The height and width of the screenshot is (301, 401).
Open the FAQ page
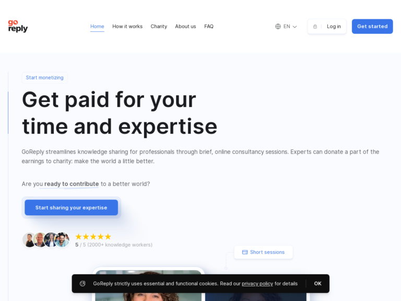(x=209, y=27)
